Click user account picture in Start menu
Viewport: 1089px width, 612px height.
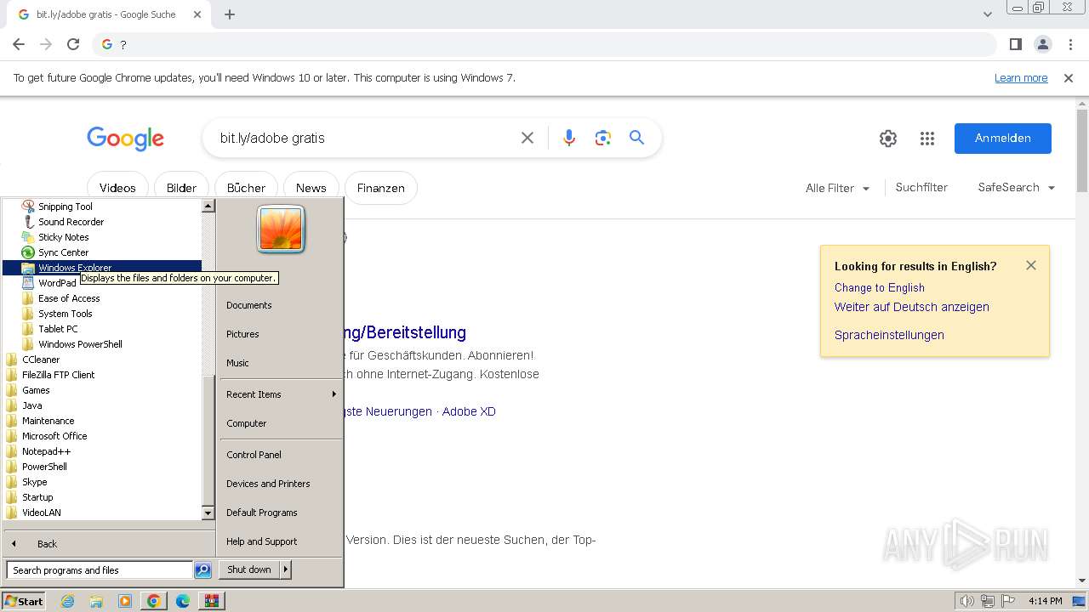click(x=281, y=229)
